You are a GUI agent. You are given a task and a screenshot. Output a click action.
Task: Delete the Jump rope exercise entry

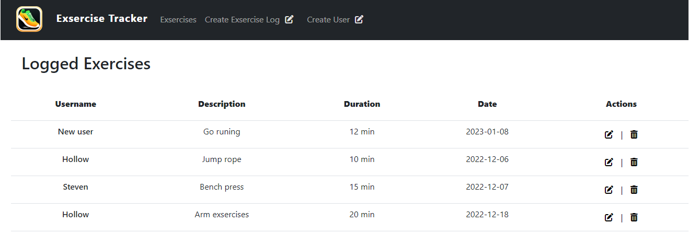[x=634, y=163]
